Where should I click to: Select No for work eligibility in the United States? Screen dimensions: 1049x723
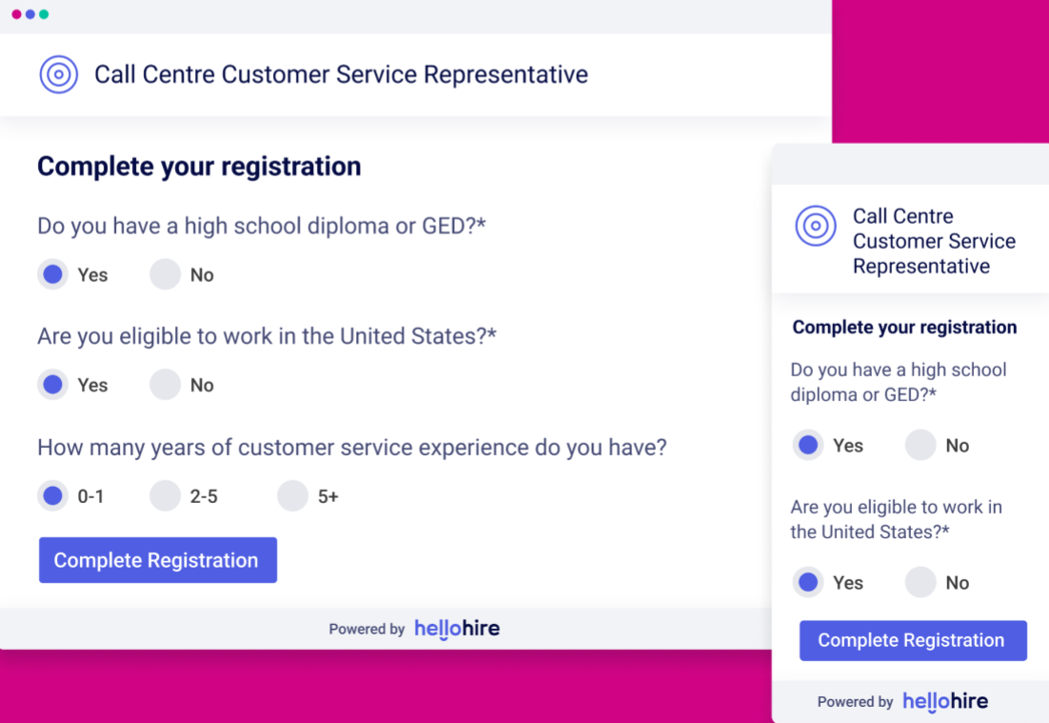point(164,385)
